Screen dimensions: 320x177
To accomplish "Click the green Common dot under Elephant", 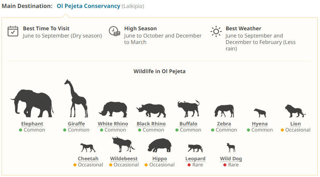I will click(x=21, y=130).
